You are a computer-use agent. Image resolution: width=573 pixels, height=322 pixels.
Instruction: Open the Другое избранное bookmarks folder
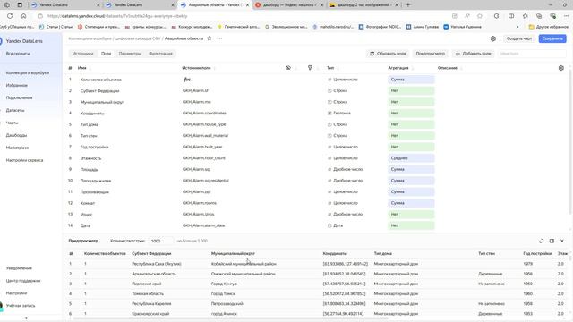tap(548, 27)
